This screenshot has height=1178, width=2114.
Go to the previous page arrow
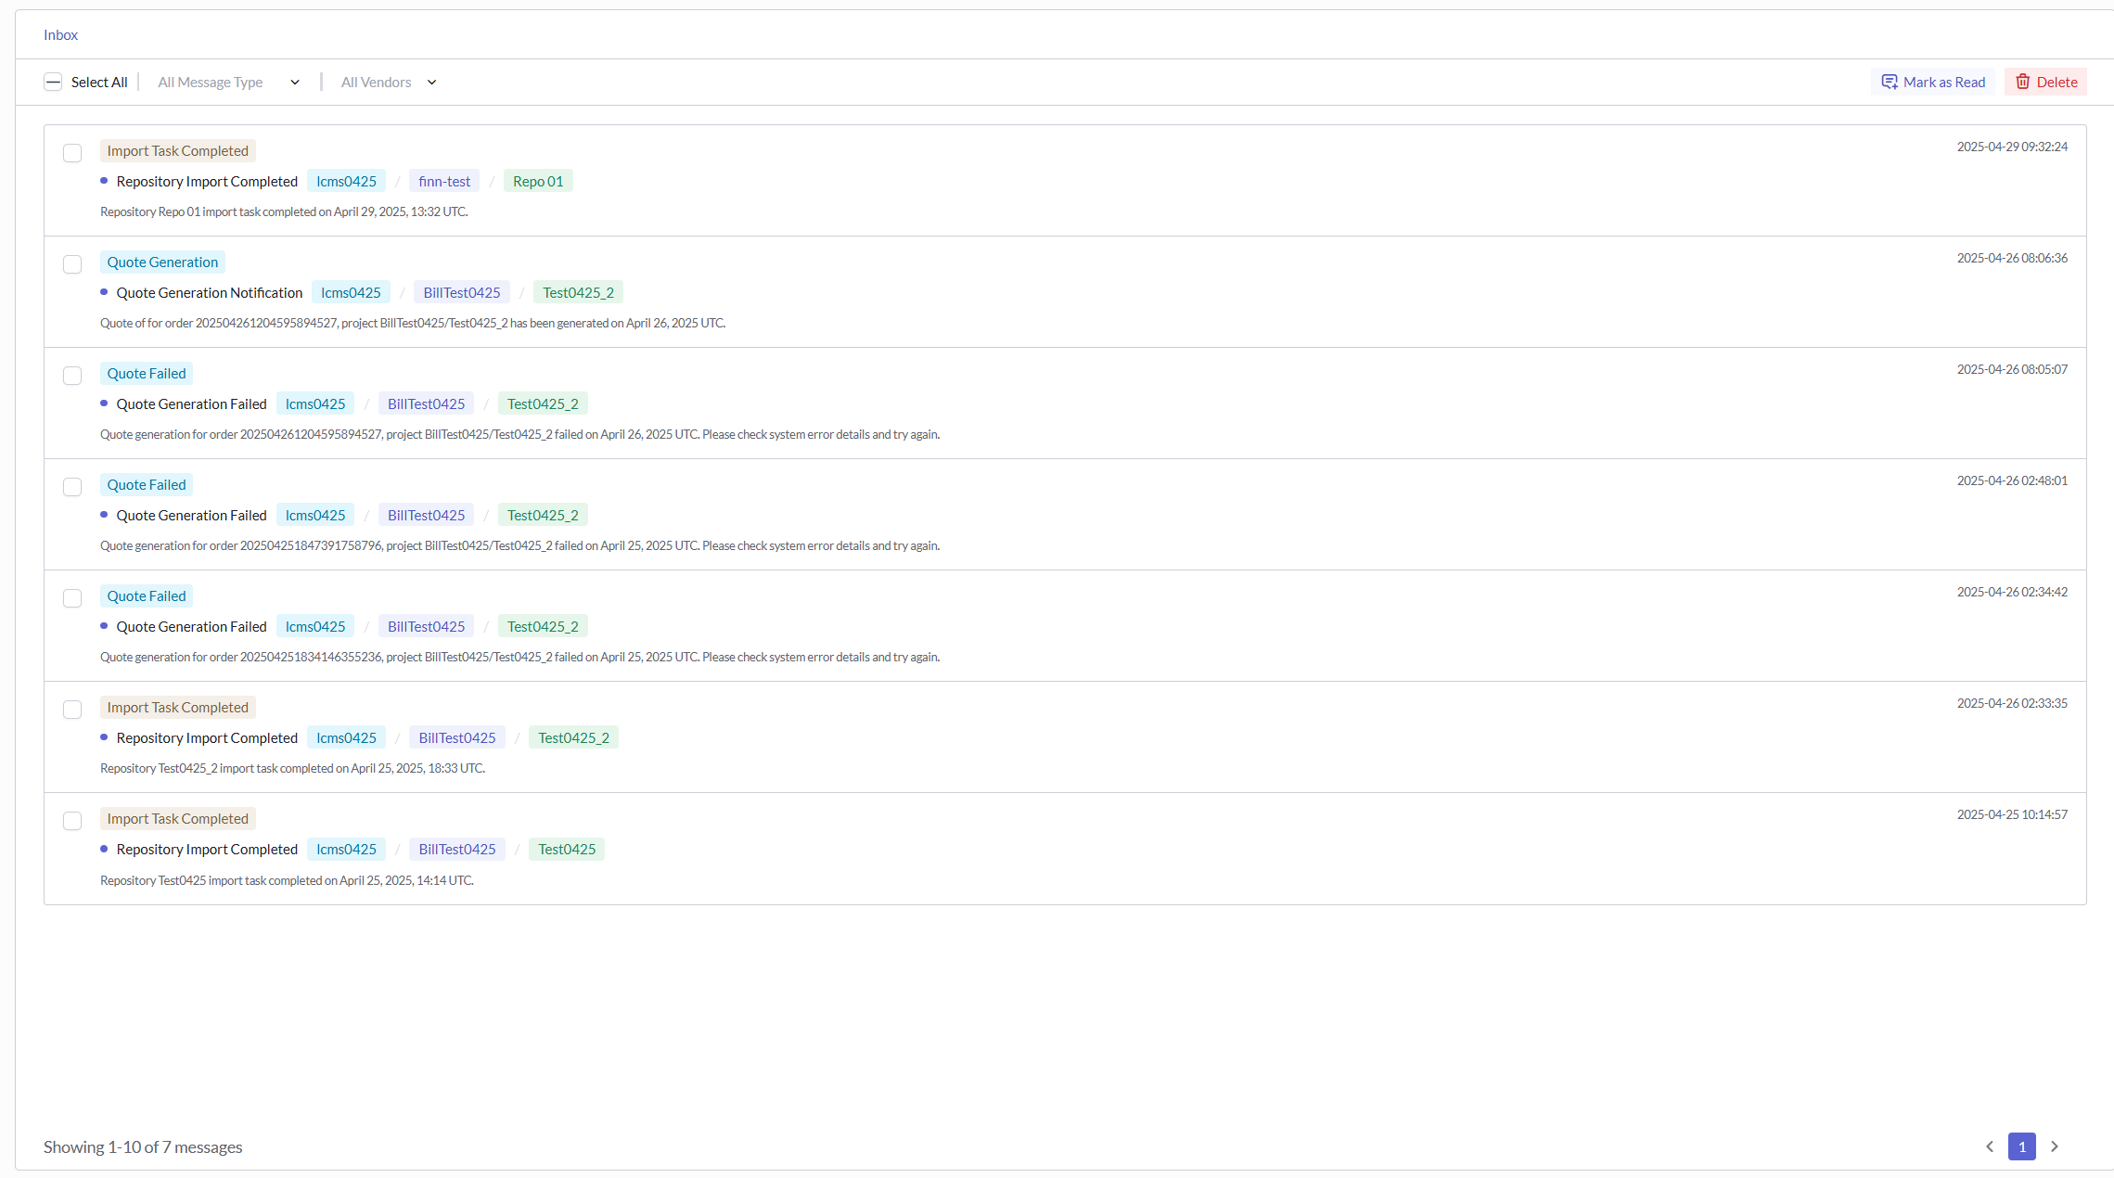1989,1146
